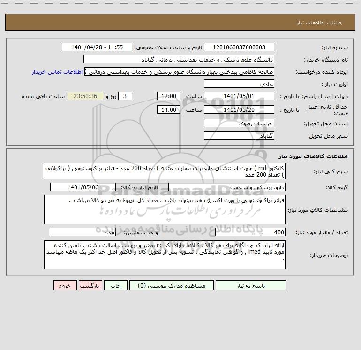The image size is (361, 350).
Task: Click the تعداد / مقدار مورد نیاز label
Action: 322,233
